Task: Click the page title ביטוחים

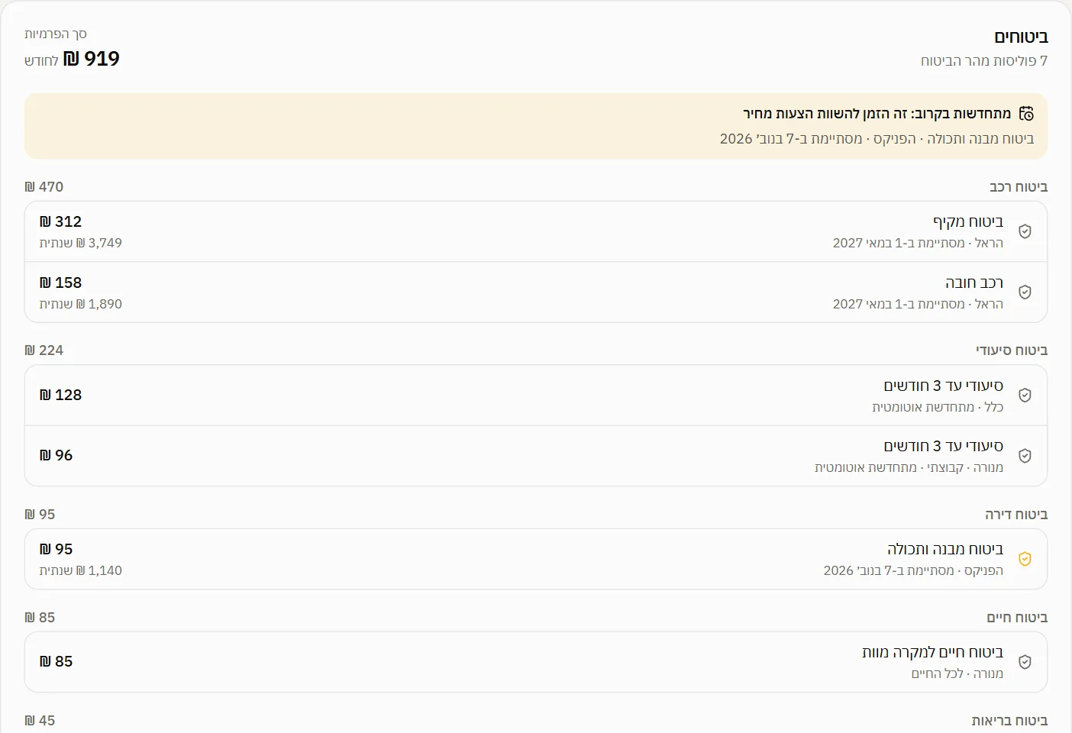Action: 1021,37
